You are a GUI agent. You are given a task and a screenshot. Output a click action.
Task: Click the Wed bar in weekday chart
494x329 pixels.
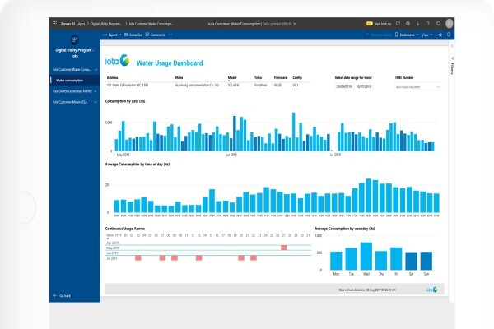click(x=366, y=257)
